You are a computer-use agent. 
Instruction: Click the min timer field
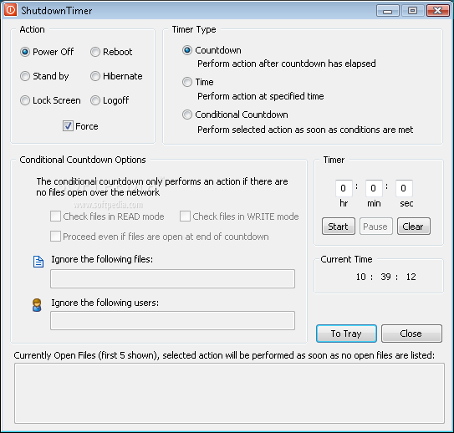(x=374, y=188)
